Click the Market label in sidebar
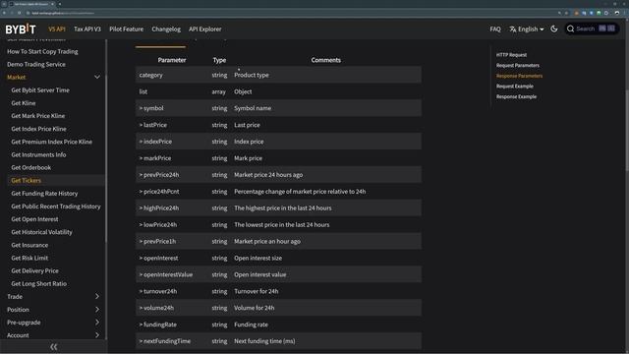Screen dimensions: 629x354 (16, 77)
